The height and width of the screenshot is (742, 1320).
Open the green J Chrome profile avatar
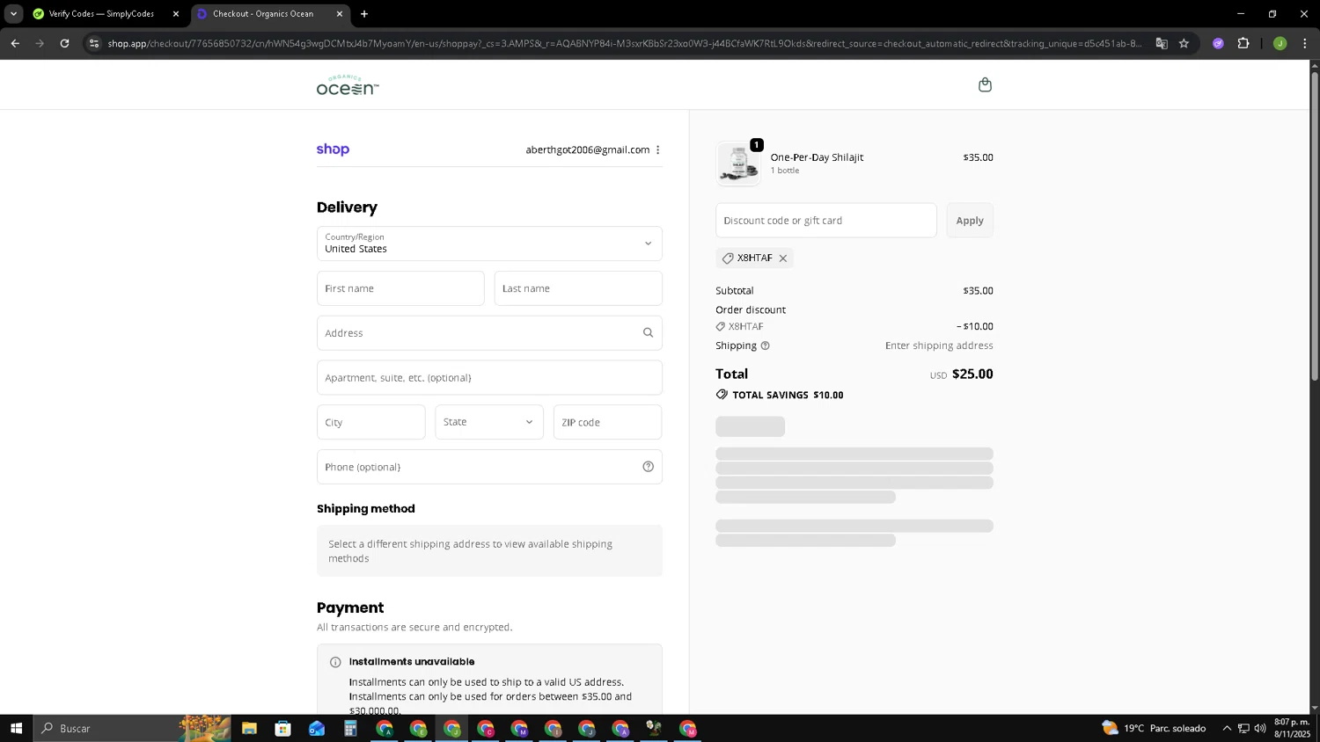[x=1280, y=43]
